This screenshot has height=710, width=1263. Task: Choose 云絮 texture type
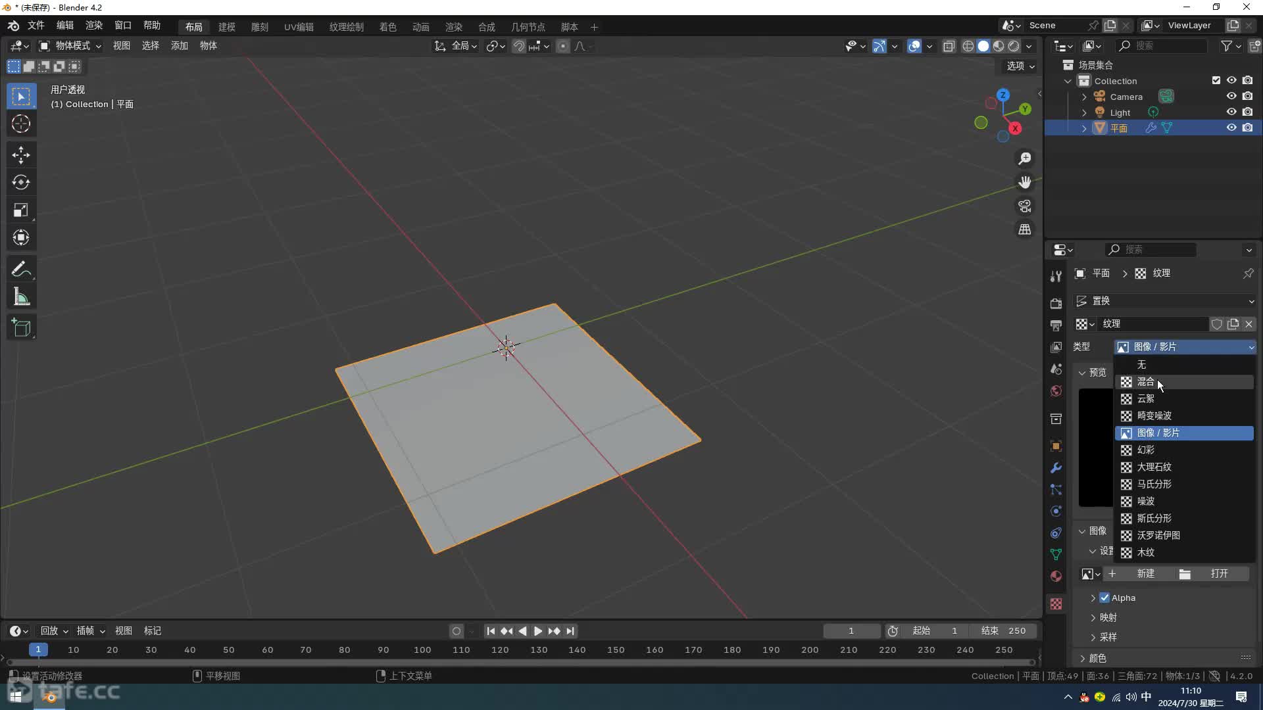1184,399
